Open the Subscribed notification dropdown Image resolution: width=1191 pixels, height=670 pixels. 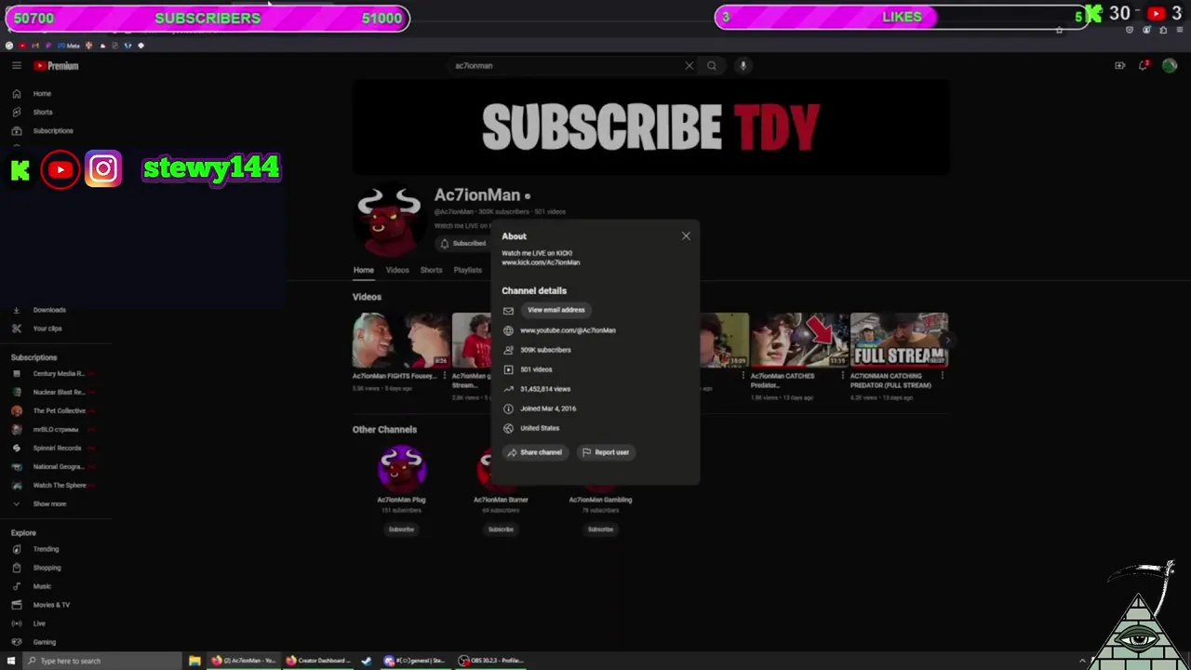click(x=462, y=244)
